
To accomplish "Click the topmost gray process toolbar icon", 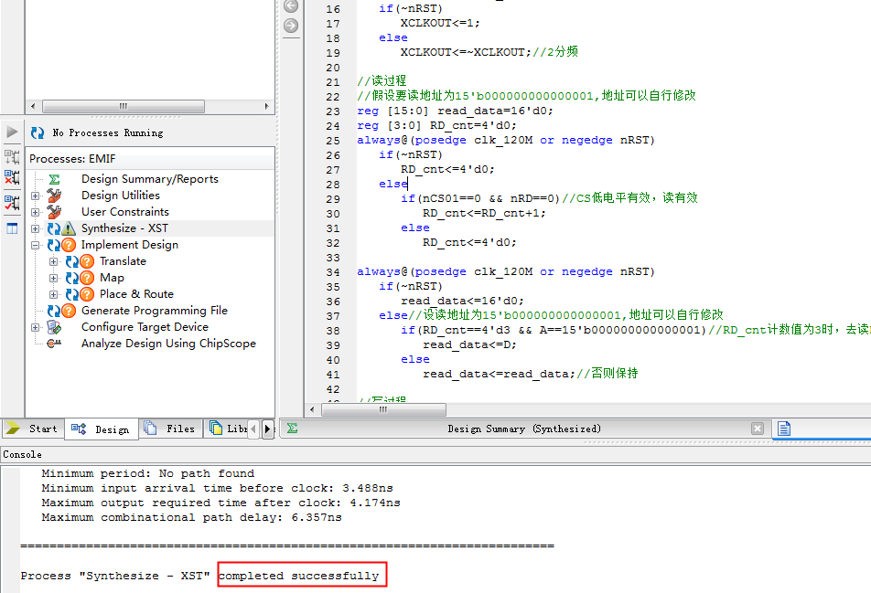I will [12, 156].
